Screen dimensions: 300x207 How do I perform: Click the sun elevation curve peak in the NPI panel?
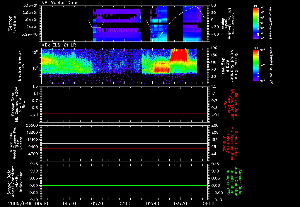[195, 6]
